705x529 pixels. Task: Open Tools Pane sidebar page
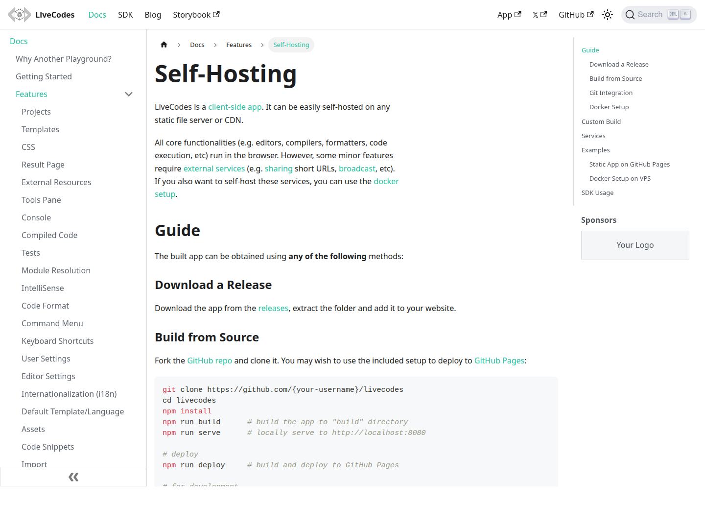[41, 200]
